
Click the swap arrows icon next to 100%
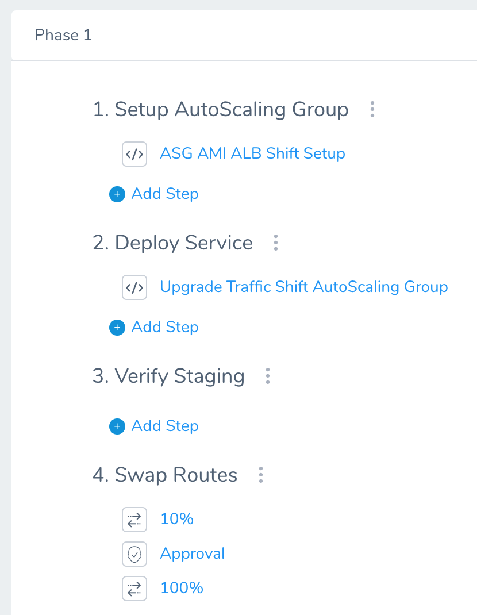coord(134,589)
